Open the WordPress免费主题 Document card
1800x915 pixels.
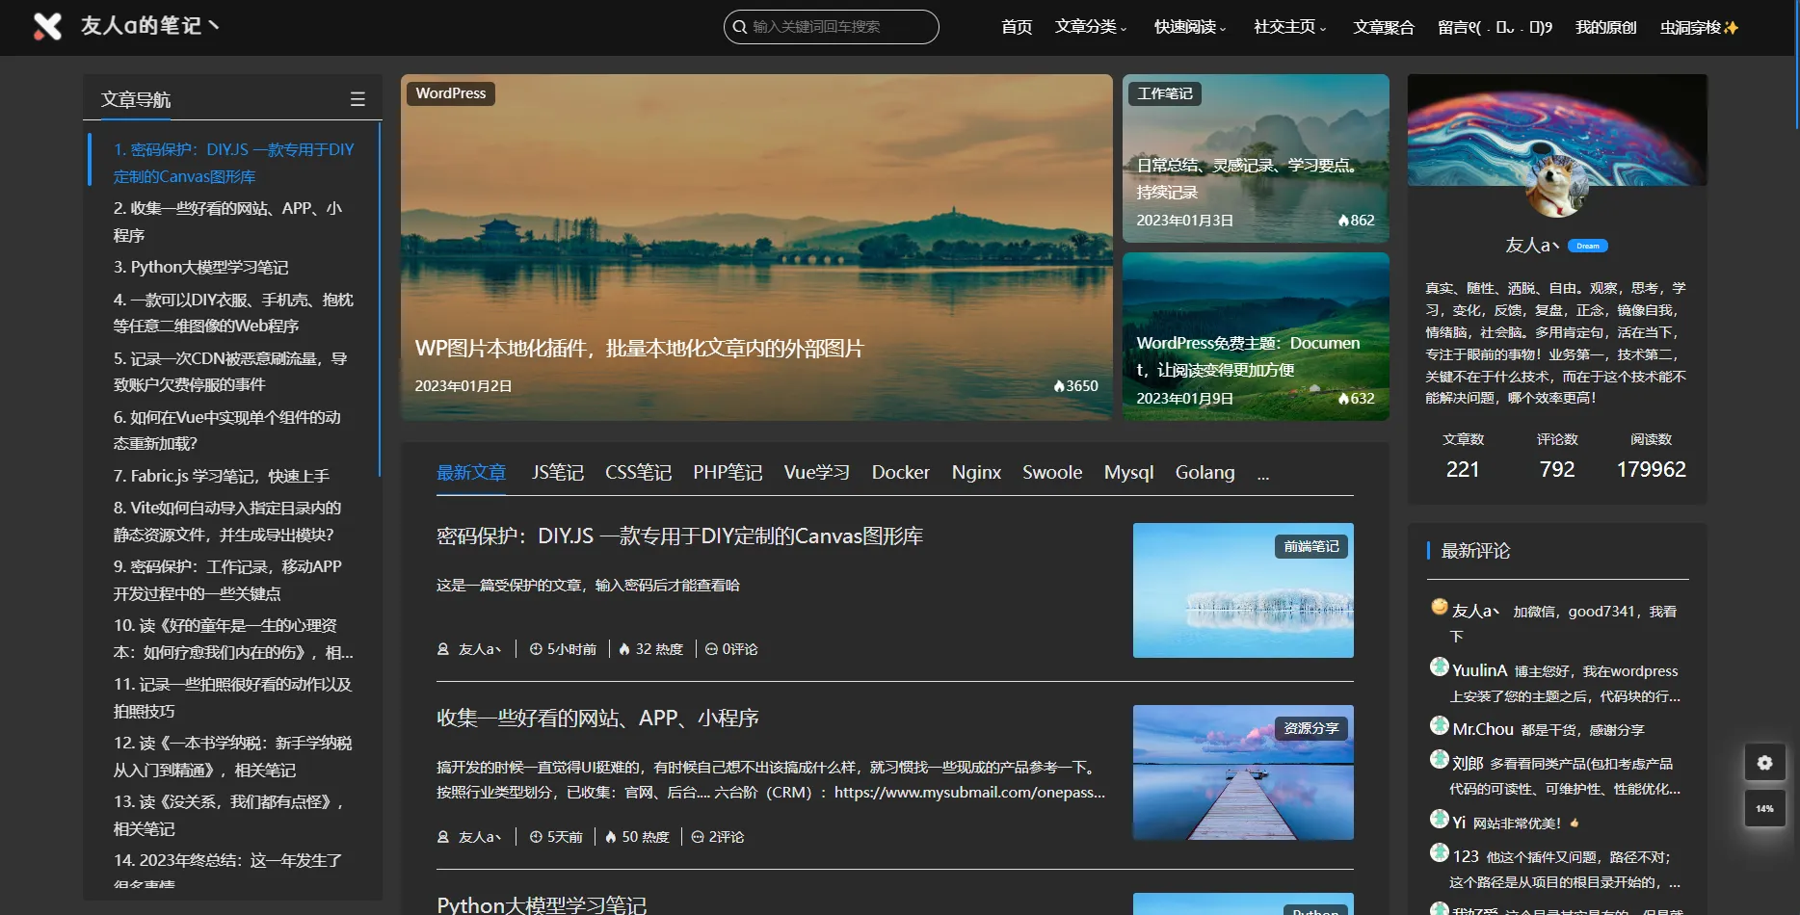tap(1256, 336)
